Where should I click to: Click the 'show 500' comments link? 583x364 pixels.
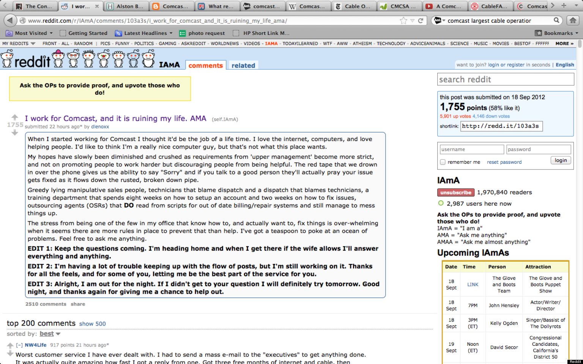click(x=92, y=323)
